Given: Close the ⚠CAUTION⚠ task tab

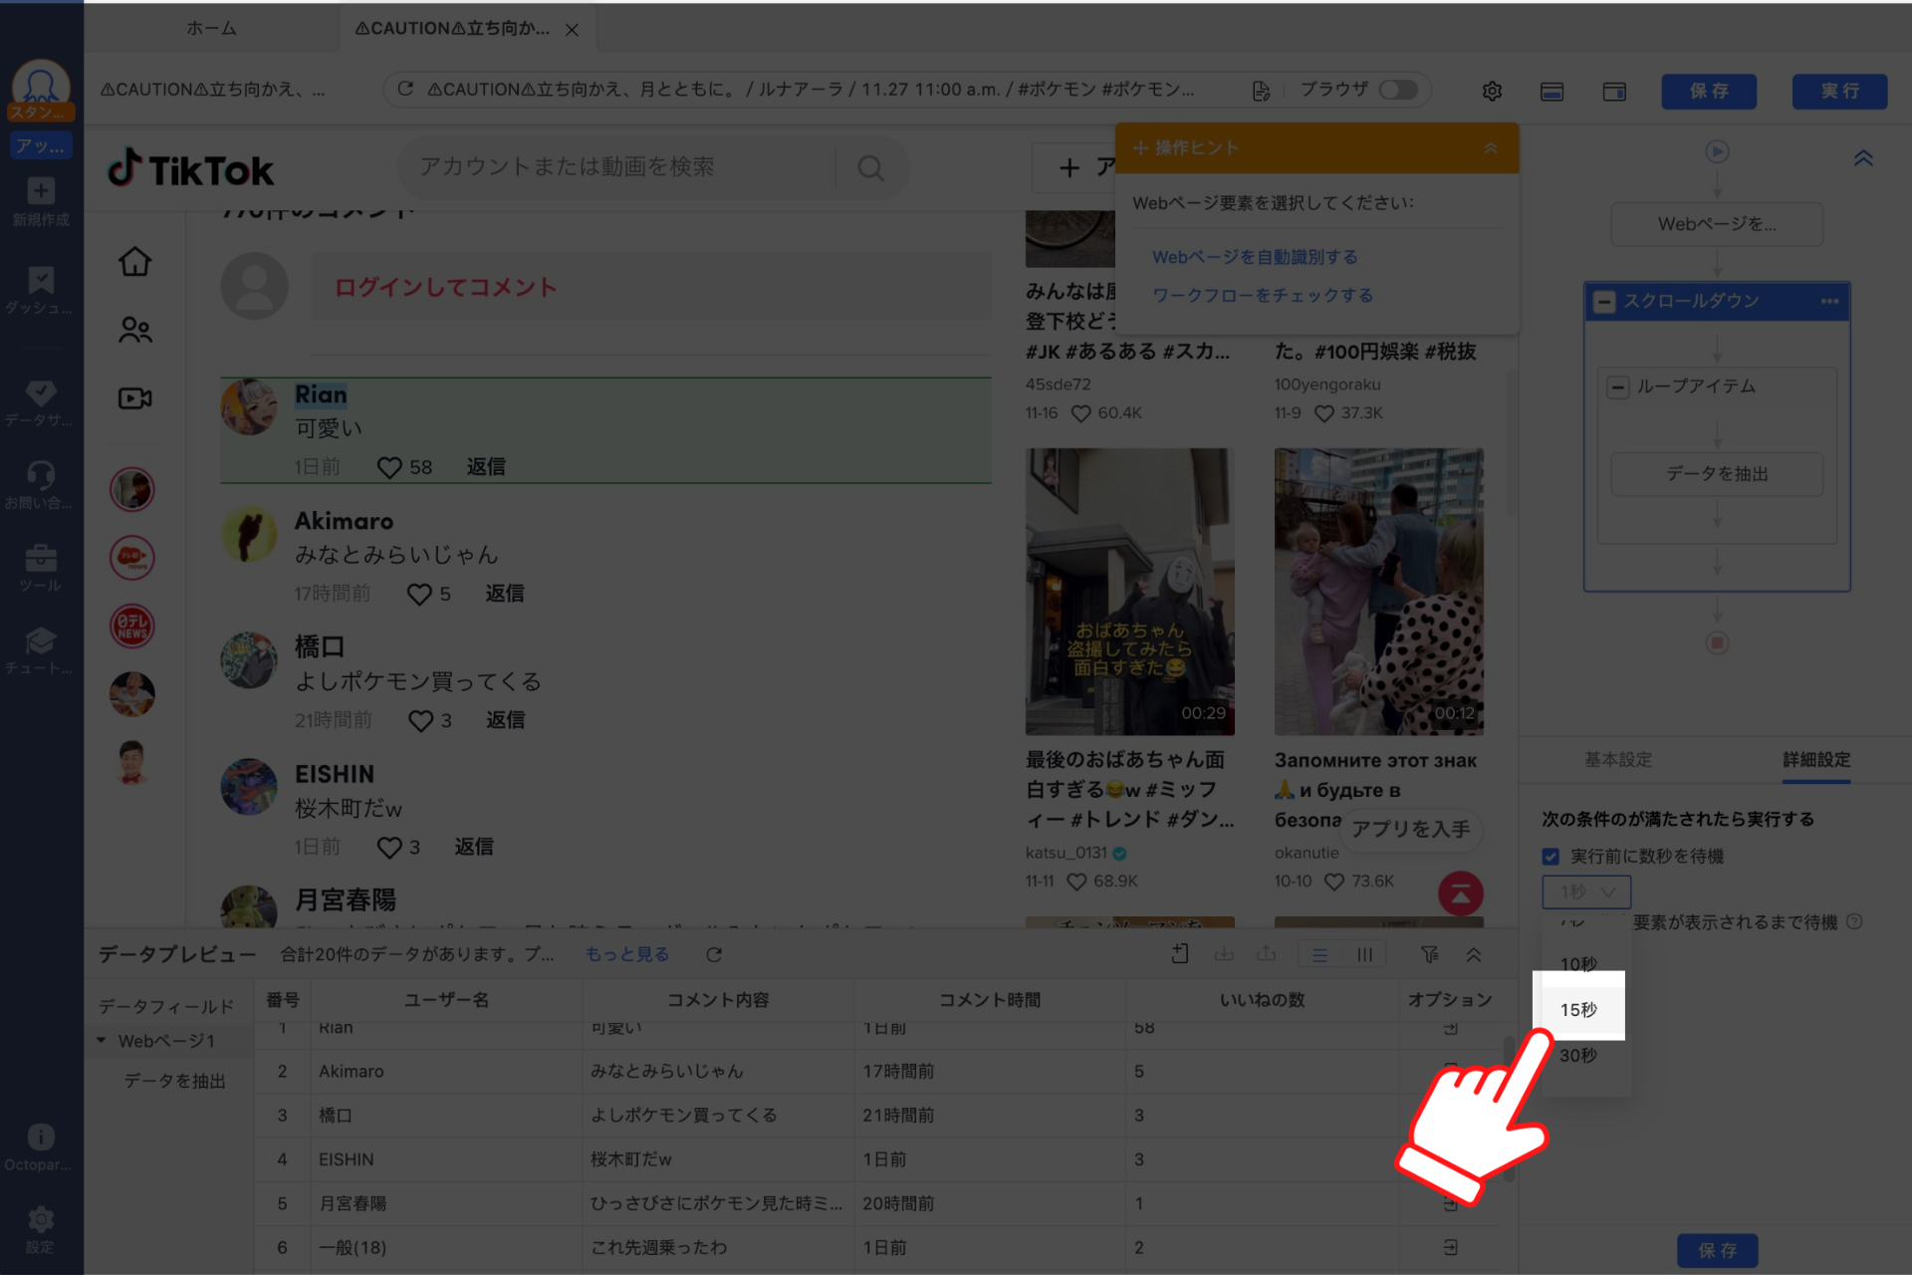Looking at the screenshot, I should tap(572, 30).
